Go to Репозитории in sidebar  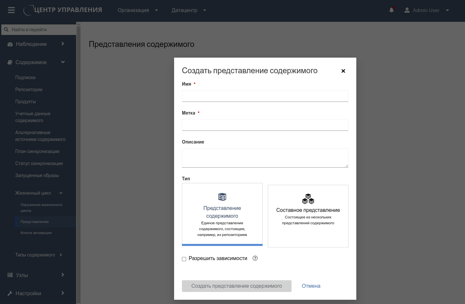pyautogui.click(x=29, y=90)
